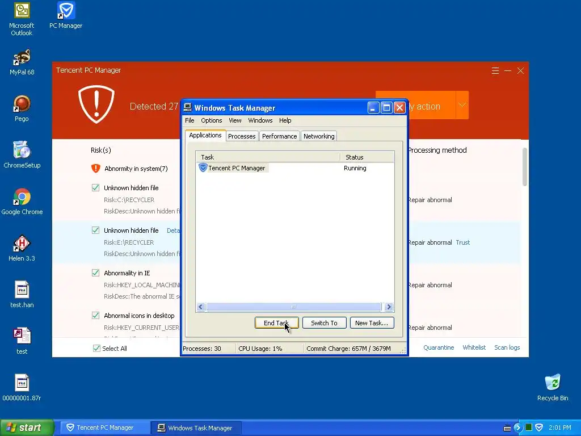
Task: Open the Help menu in Task Manager
Action: click(285, 120)
